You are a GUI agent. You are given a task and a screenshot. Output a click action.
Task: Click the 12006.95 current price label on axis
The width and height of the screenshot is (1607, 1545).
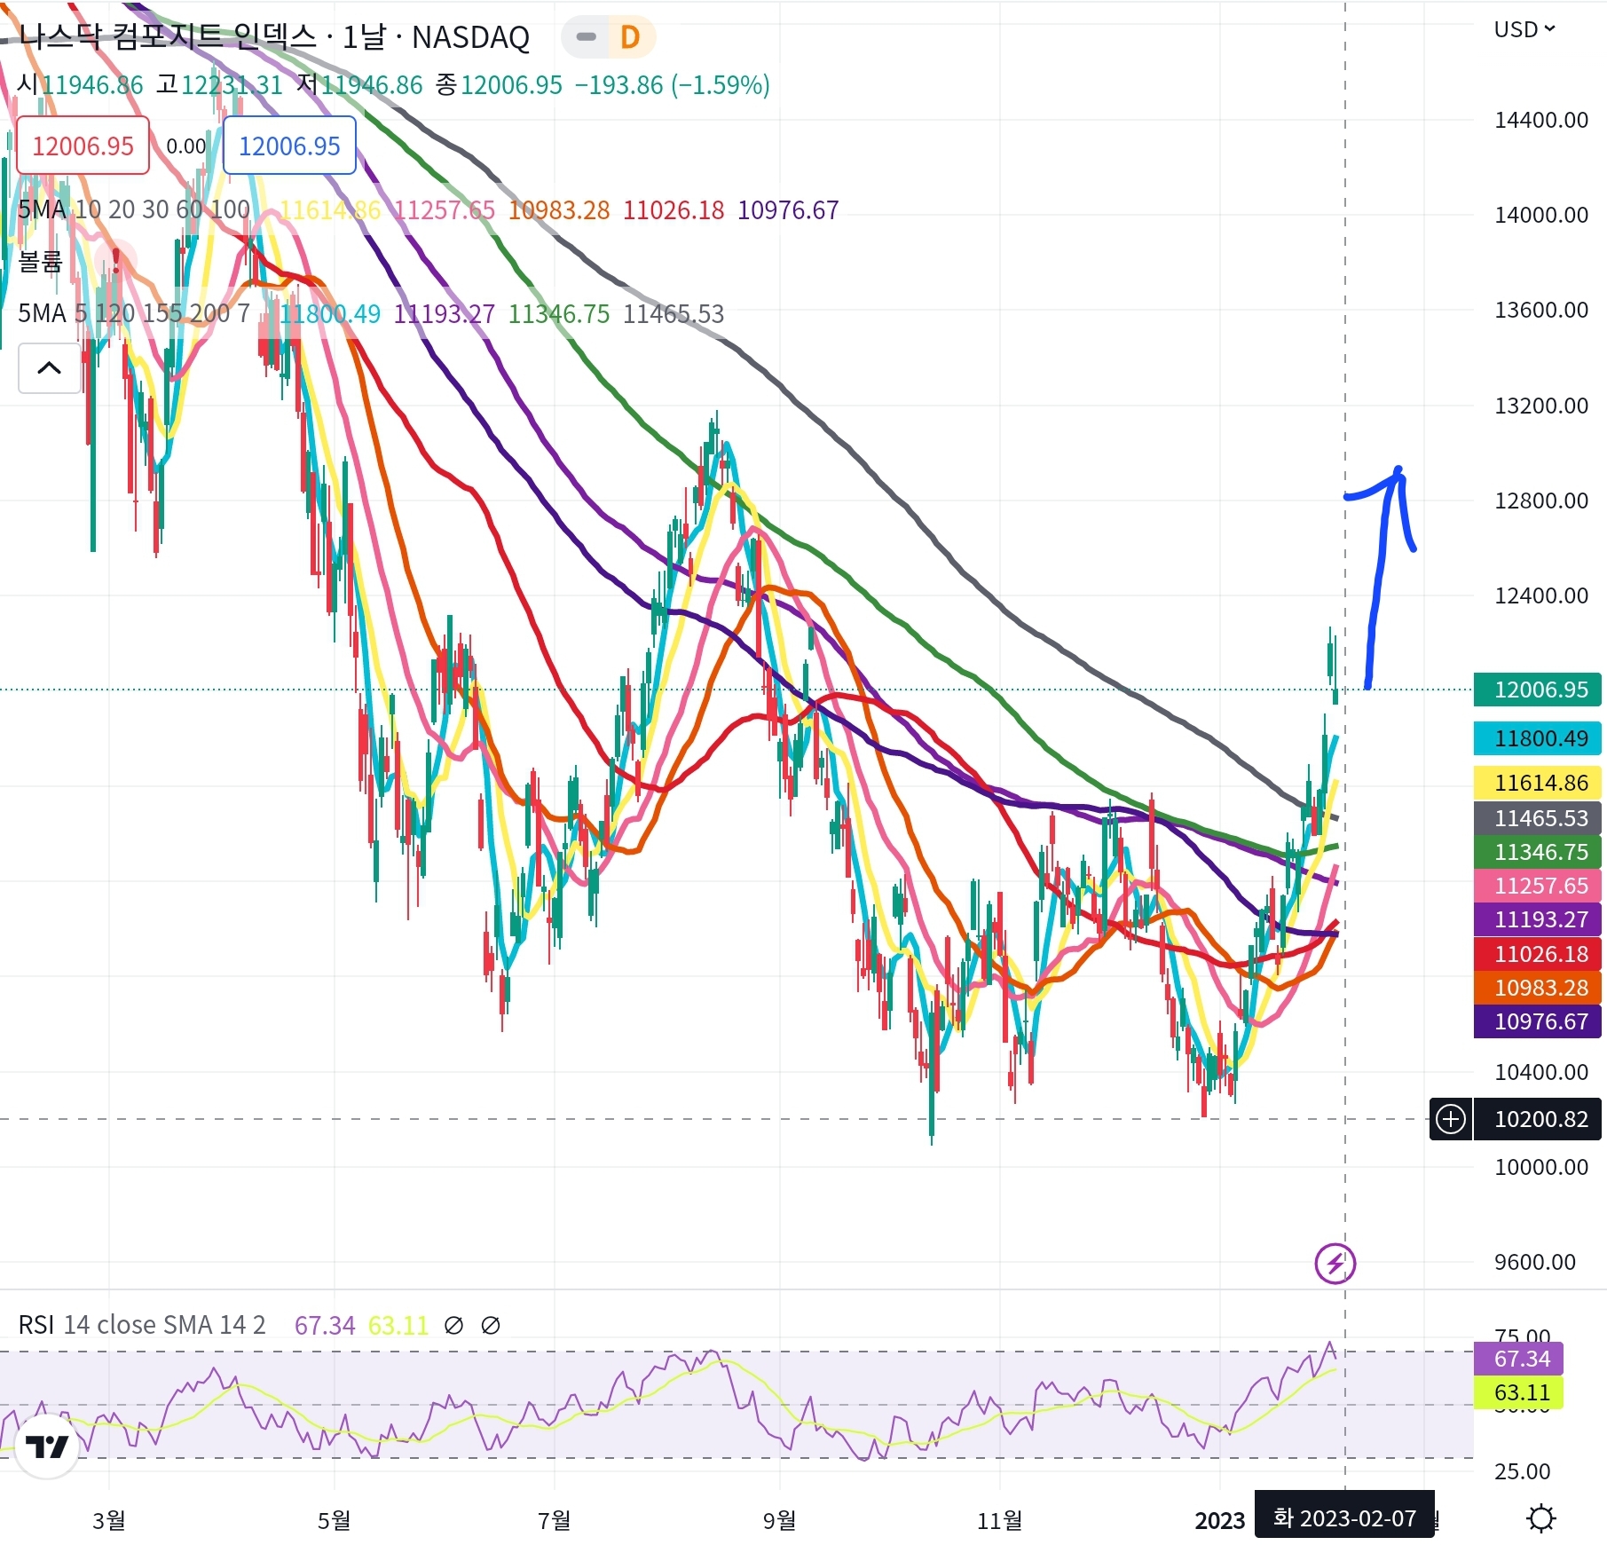[x=1538, y=690]
